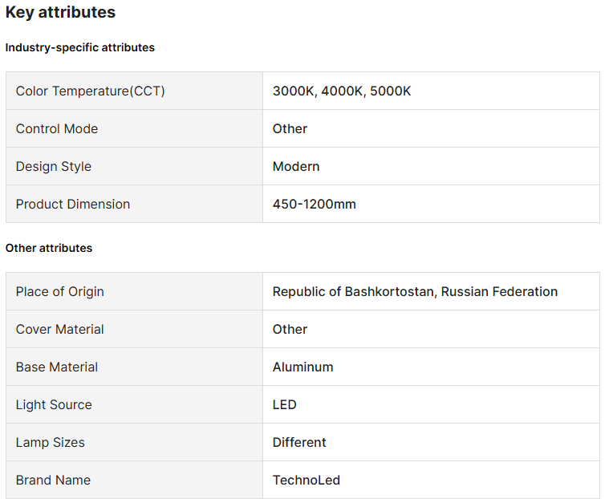Select the Product Dimension label
Viewport: 605px width, 499px height.
(x=73, y=204)
